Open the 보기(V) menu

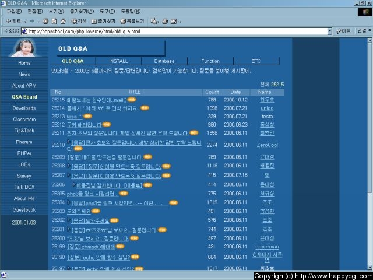pyautogui.click(x=57, y=12)
